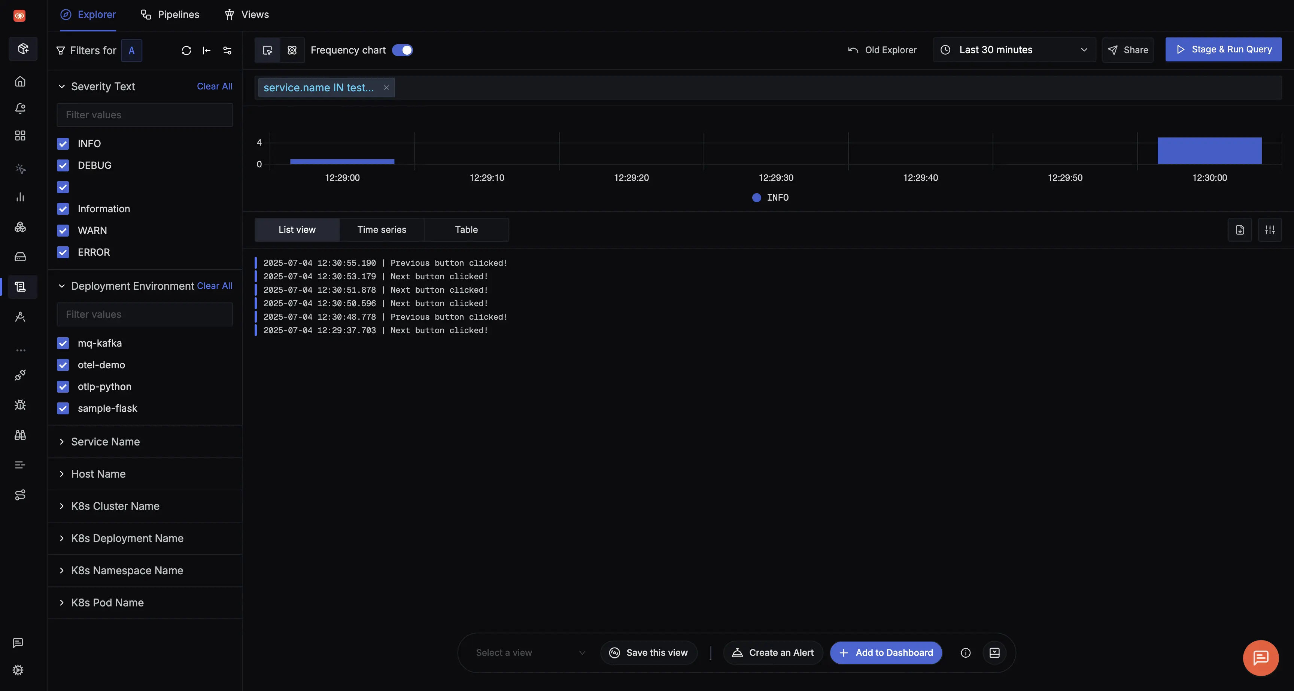Open the hard drive icon in sidebar
This screenshot has height=691, width=1294.
[x=20, y=257]
